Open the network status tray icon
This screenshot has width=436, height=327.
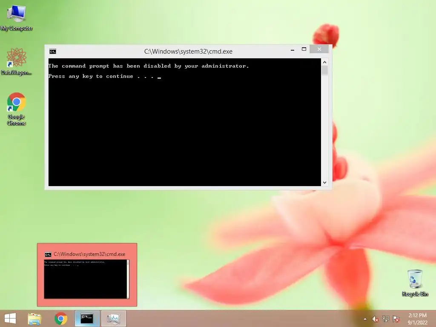[x=386, y=318]
